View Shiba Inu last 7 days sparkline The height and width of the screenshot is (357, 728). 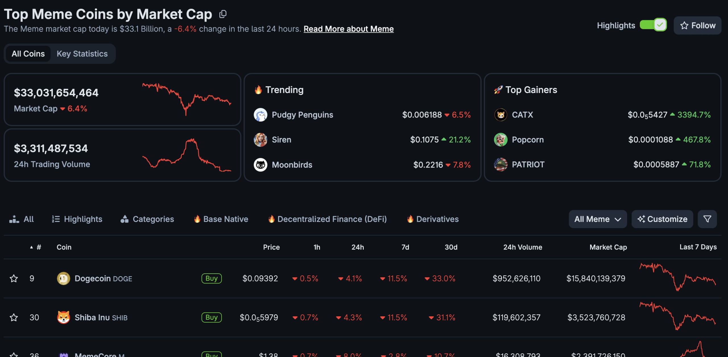tap(678, 316)
